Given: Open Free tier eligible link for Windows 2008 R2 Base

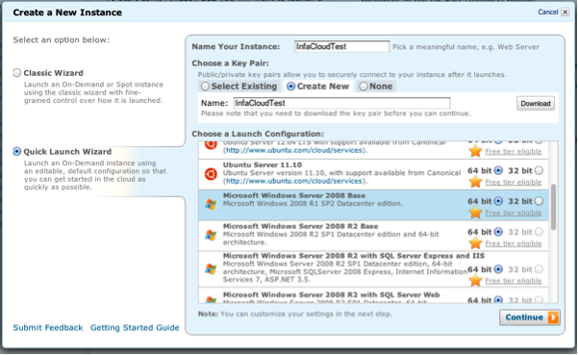Looking at the screenshot, I should tap(514, 243).
